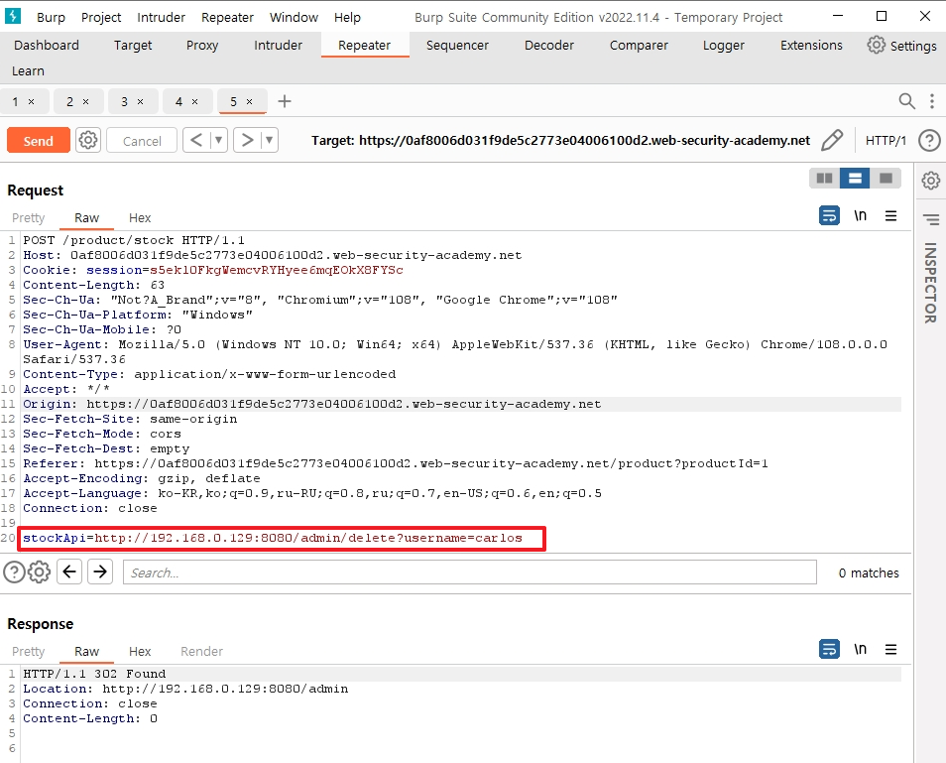Switch response view to Render
Screen dimensions: 946x763
tap(201, 651)
